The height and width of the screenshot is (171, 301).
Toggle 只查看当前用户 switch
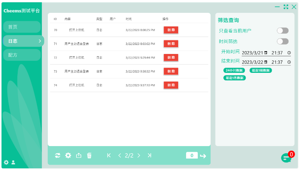click(x=283, y=31)
